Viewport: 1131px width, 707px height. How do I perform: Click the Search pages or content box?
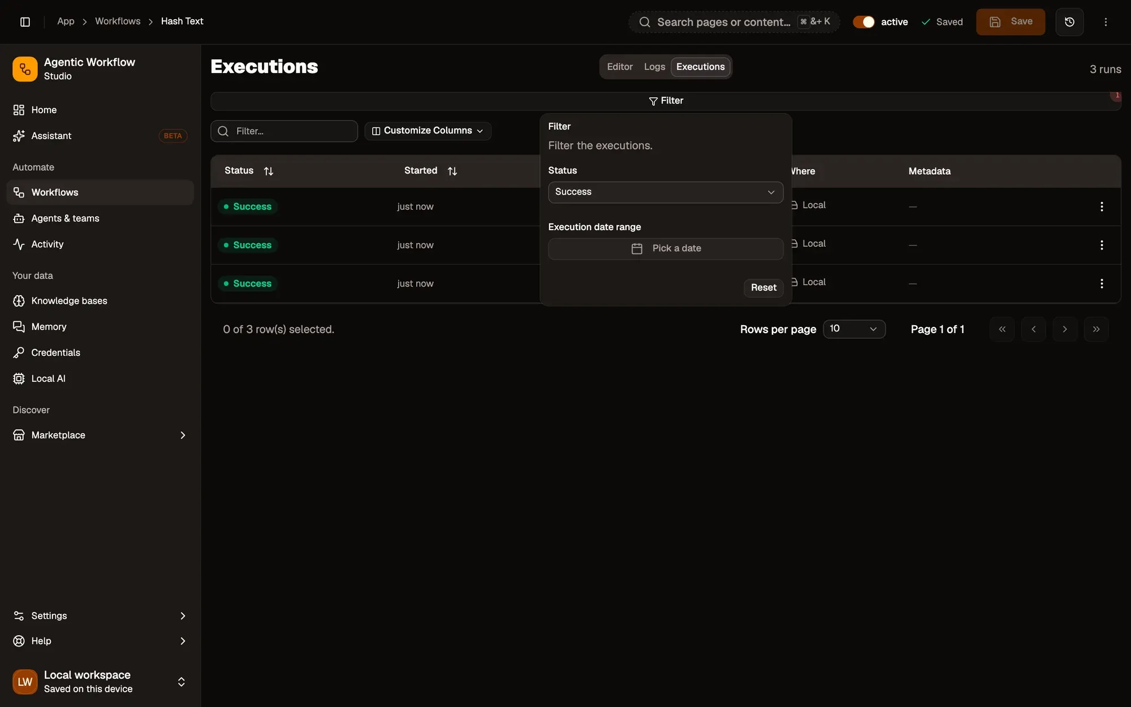click(734, 22)
